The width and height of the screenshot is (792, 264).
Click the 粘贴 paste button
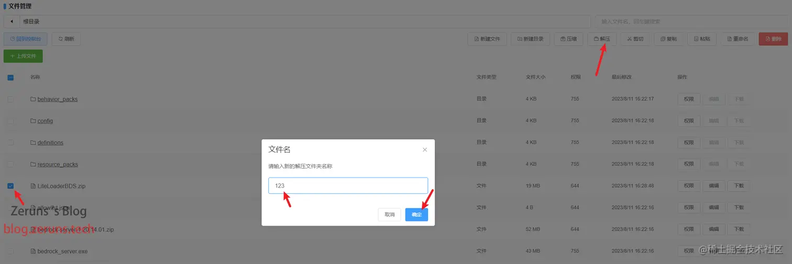pyautogui.click(x=702, y=39)
